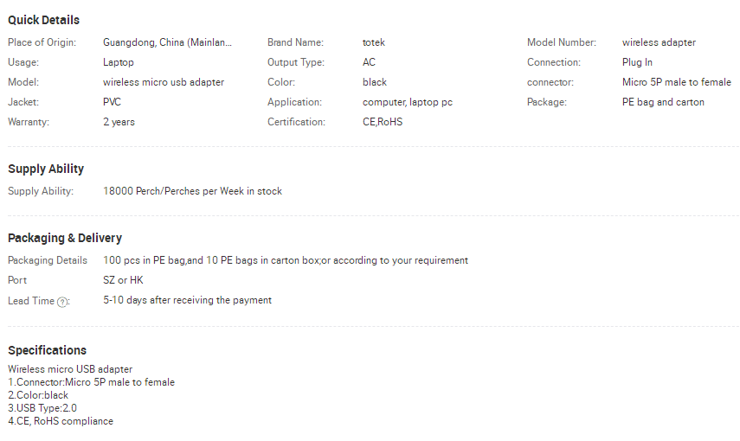Click the Certification value CE,RoHS
Viewport: 740px width, 441px height.
(x=383, y=122)
